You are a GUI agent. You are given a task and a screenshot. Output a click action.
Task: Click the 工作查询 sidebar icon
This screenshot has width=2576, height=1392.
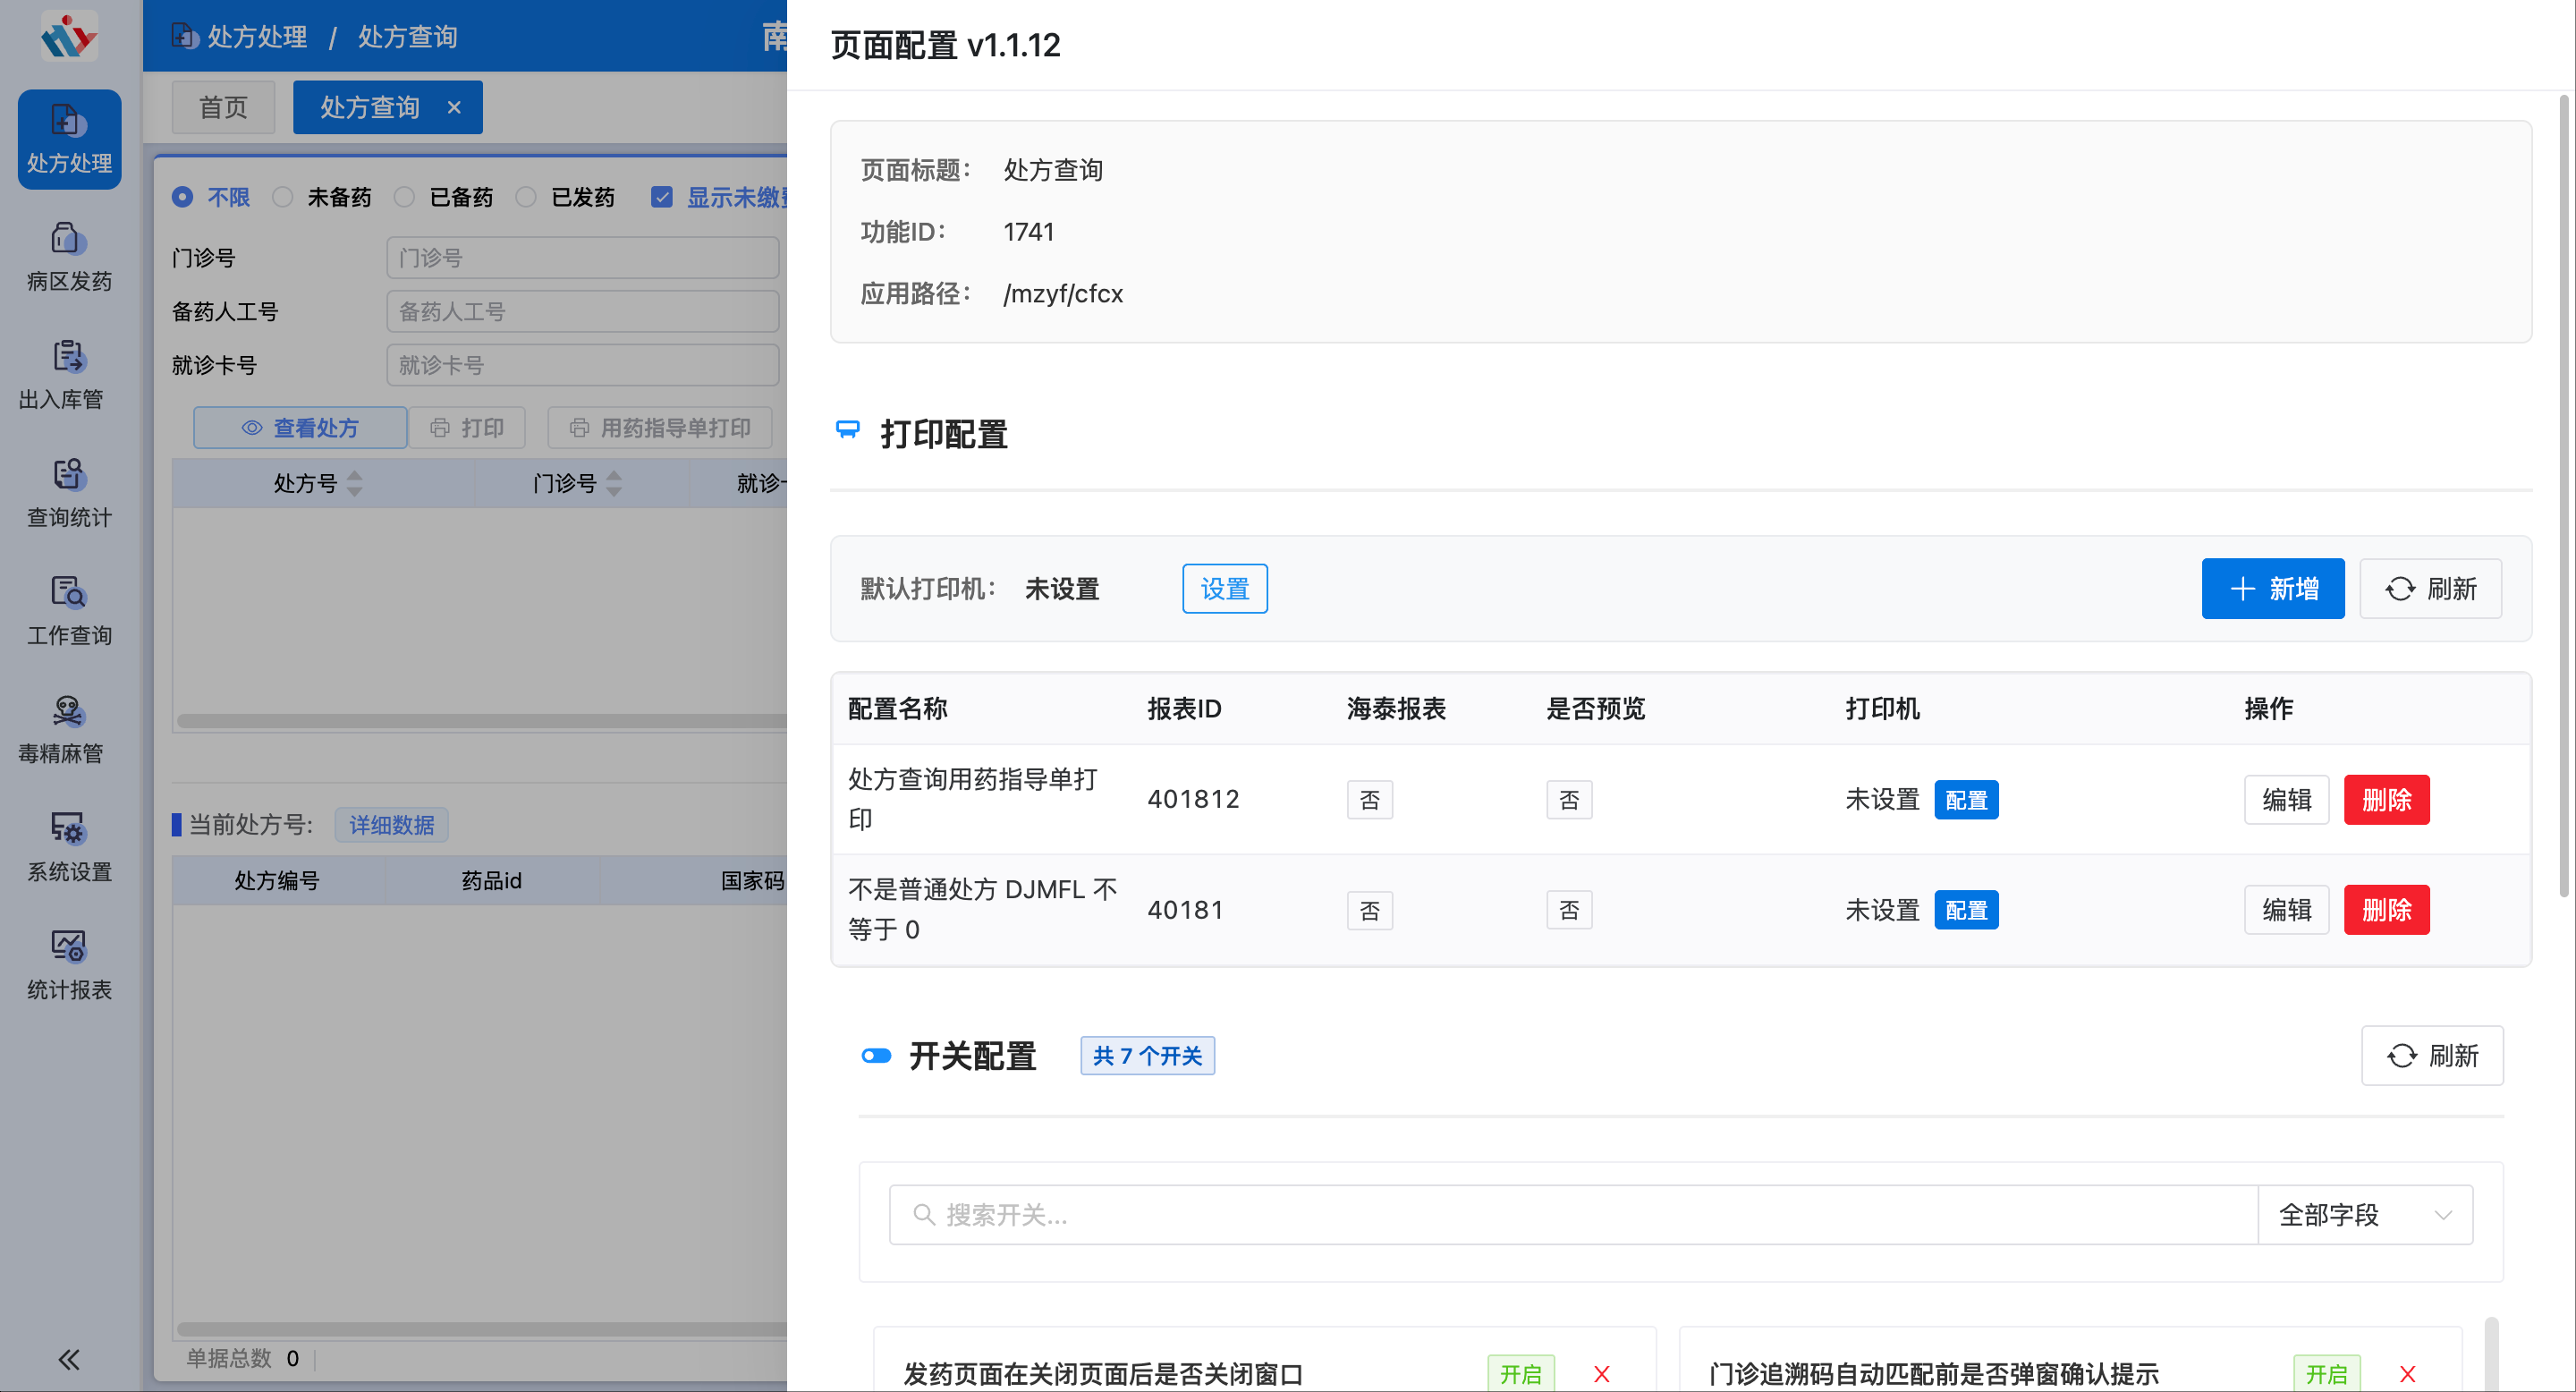(x=67, y=608)
